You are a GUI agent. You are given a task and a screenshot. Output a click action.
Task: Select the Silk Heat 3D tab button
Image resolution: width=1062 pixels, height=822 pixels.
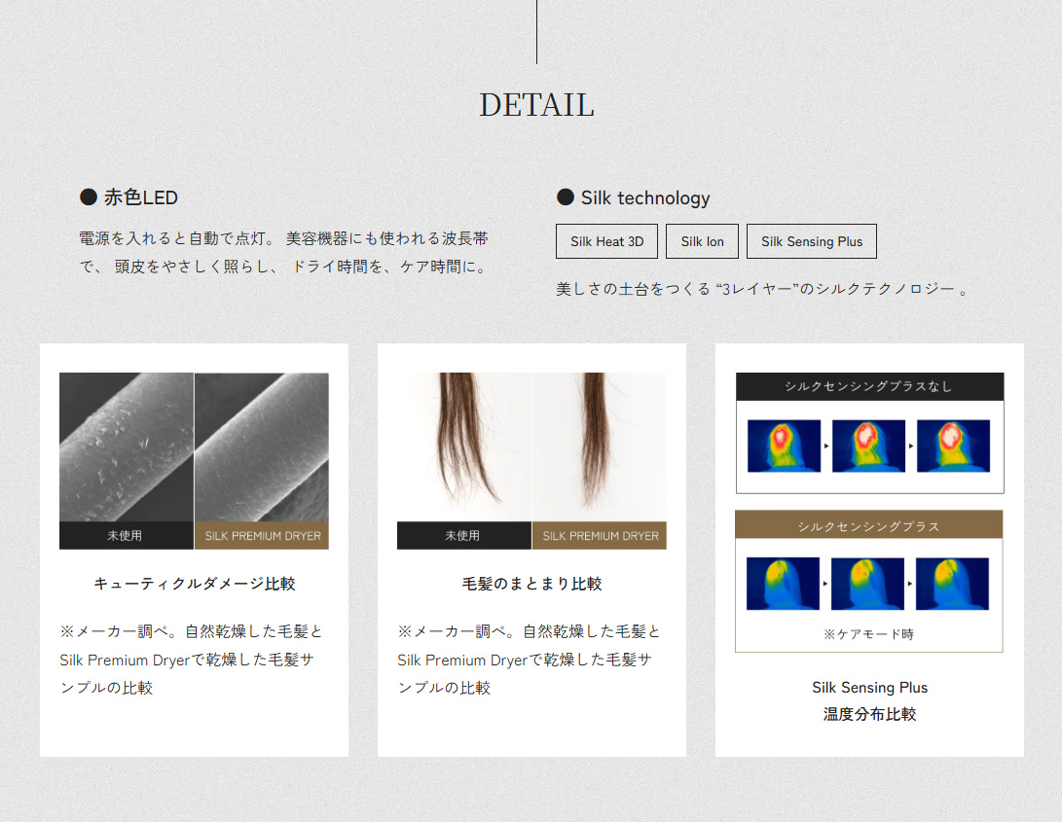pyautogui.click(x=606, y=241)
